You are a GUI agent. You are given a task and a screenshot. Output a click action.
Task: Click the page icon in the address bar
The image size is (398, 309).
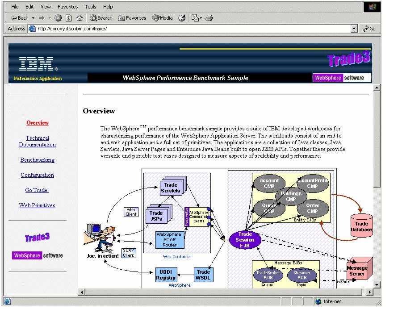tap(32, 29)
